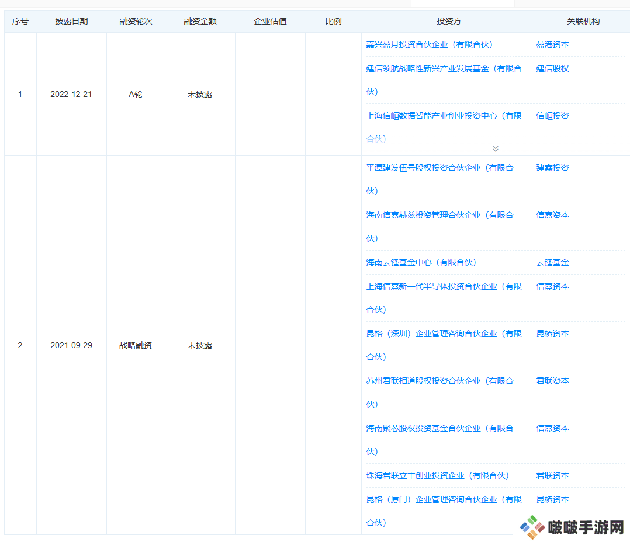The width and height of the screenshot is (630, 542).
Task: Expand the row 1 investor list chevron
Action: point(496,148)
